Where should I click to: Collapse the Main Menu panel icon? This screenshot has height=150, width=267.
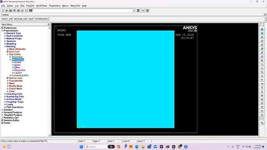49,25
